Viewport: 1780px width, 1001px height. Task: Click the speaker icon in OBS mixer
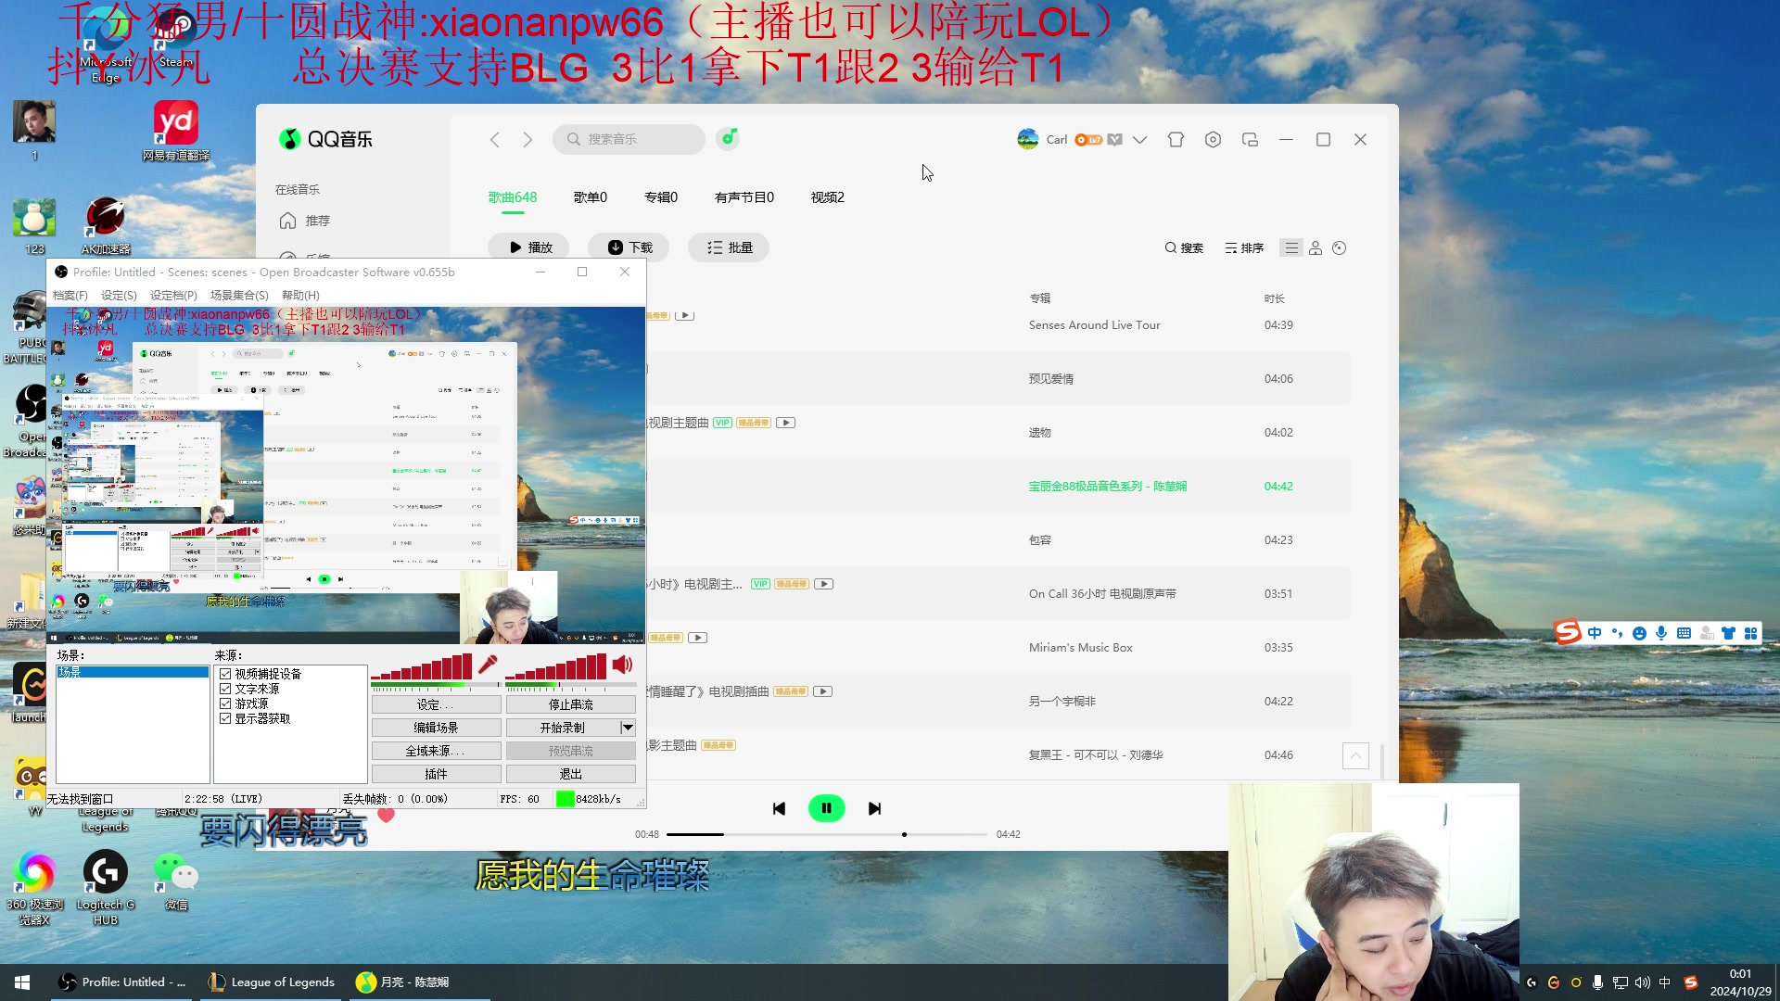(622, 665)
